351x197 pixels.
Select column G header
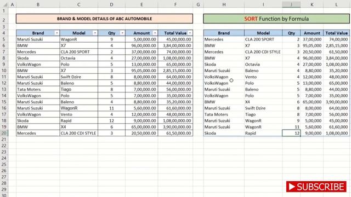[x=198, y=4]
